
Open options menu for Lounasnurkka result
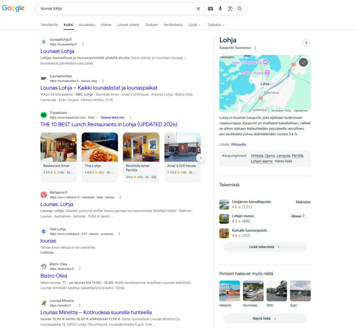click(103, 81)
